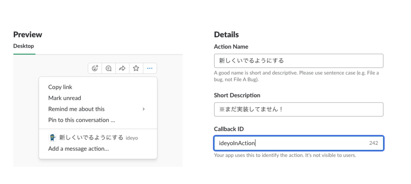Click the Preview heading

pos(28,34)
